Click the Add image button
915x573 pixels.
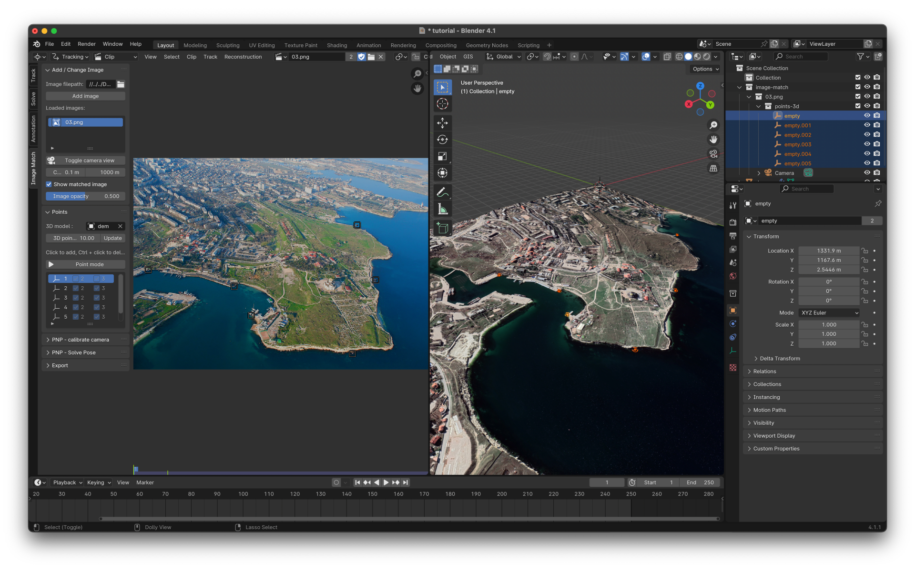(86, 96)
